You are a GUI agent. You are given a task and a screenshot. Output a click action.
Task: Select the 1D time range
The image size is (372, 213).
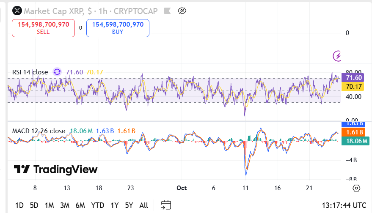tap(19, 205)
